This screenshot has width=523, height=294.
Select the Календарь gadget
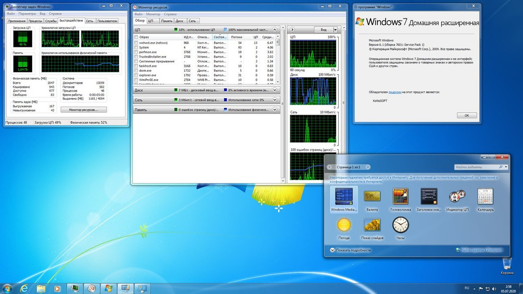coord(485,199)
